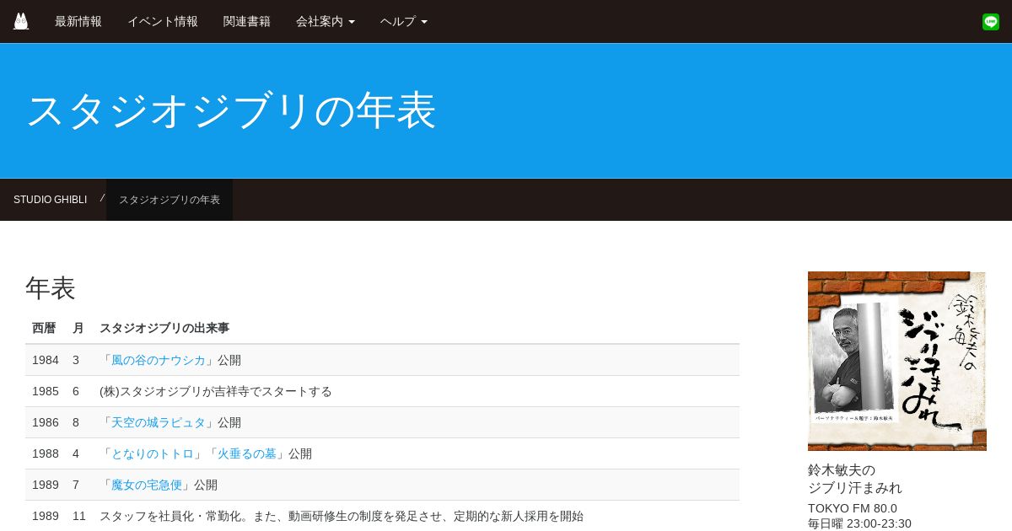Open the green LINE icon
The width and height of the screenshot is (1012, 531).
click(990, 22)
